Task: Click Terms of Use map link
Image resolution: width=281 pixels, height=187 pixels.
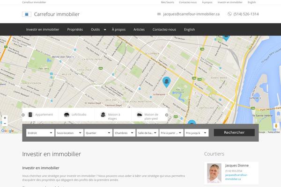Action: [x=274, y=132]
